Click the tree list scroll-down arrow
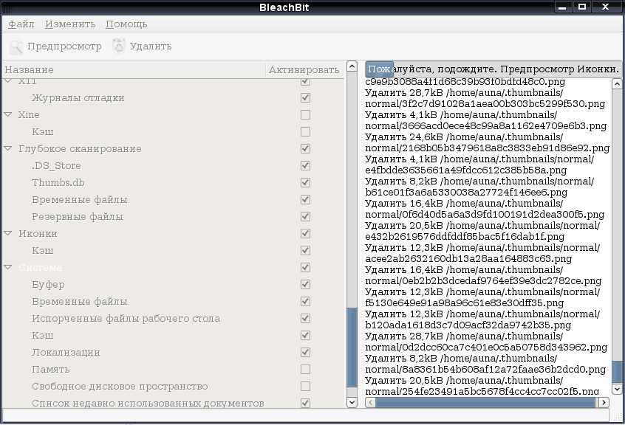Screen dimensions: 625x425 click(352, 402)
